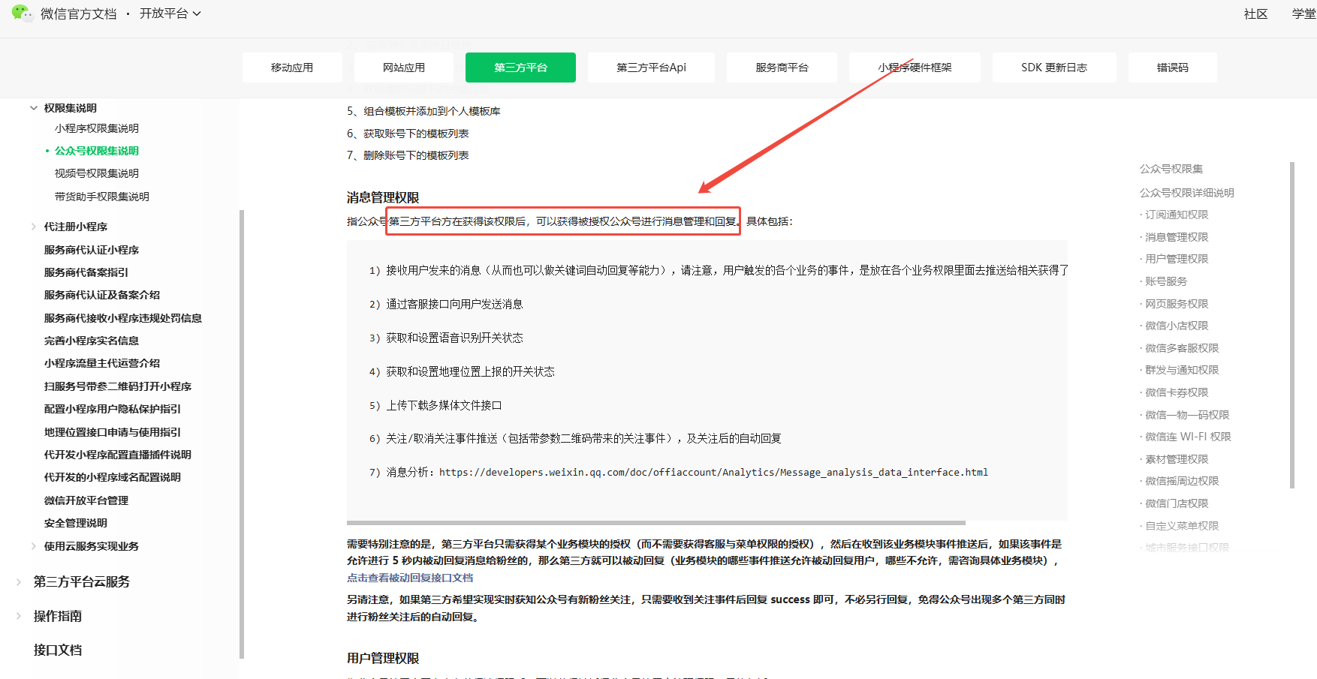
Task: Open 微信开放平台管理 page
Action: point(86,500)
